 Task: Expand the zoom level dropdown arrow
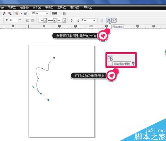click(x=47, y=14)
